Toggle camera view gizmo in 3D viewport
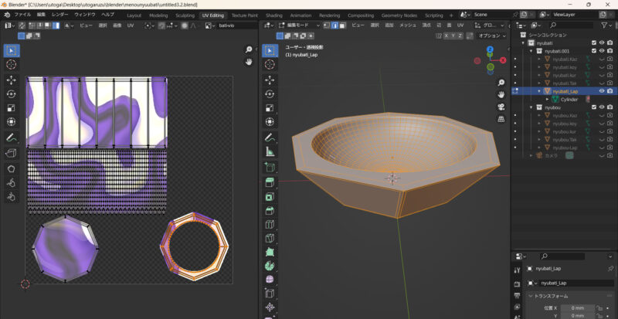The width and height of the screenshot is (618, 319). tap(501, 107)
